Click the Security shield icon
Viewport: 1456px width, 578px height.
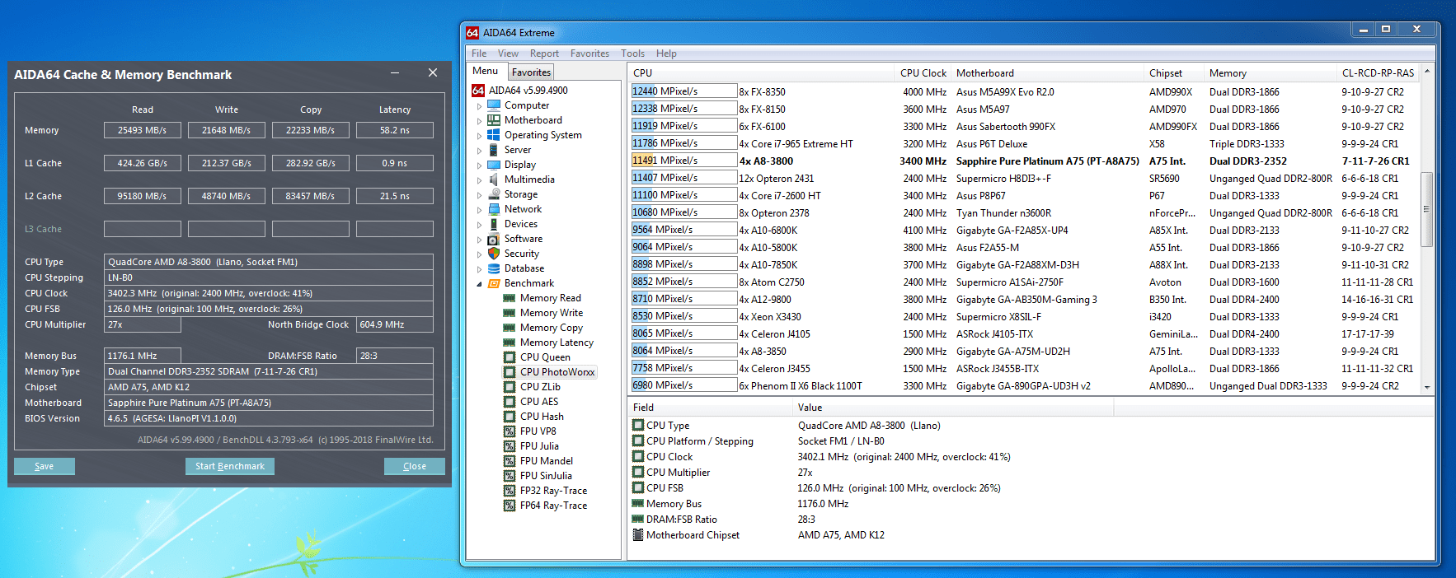(x=494, y=254)
